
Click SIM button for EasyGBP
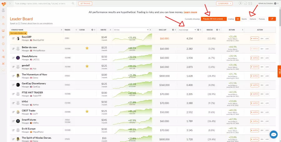[262, 38]
